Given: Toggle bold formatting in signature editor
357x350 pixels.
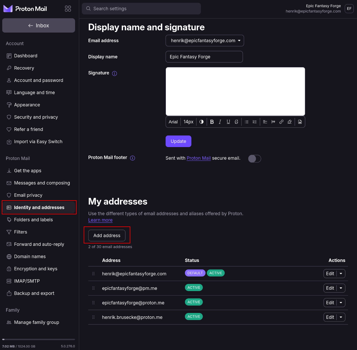Looking at the screenshot, I should click(212, 122).
